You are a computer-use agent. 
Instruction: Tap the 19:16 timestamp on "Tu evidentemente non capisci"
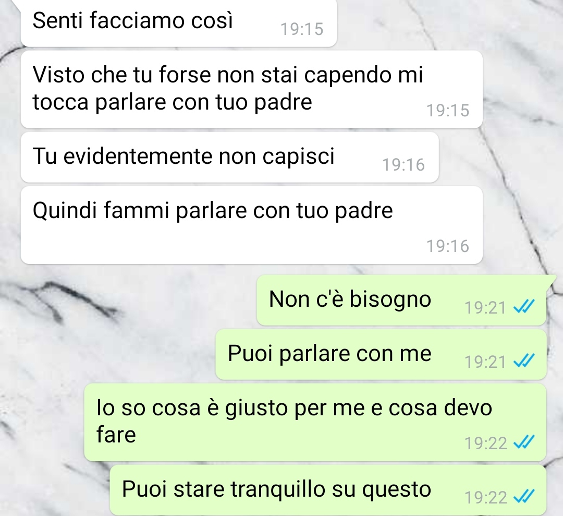point(403,165)
